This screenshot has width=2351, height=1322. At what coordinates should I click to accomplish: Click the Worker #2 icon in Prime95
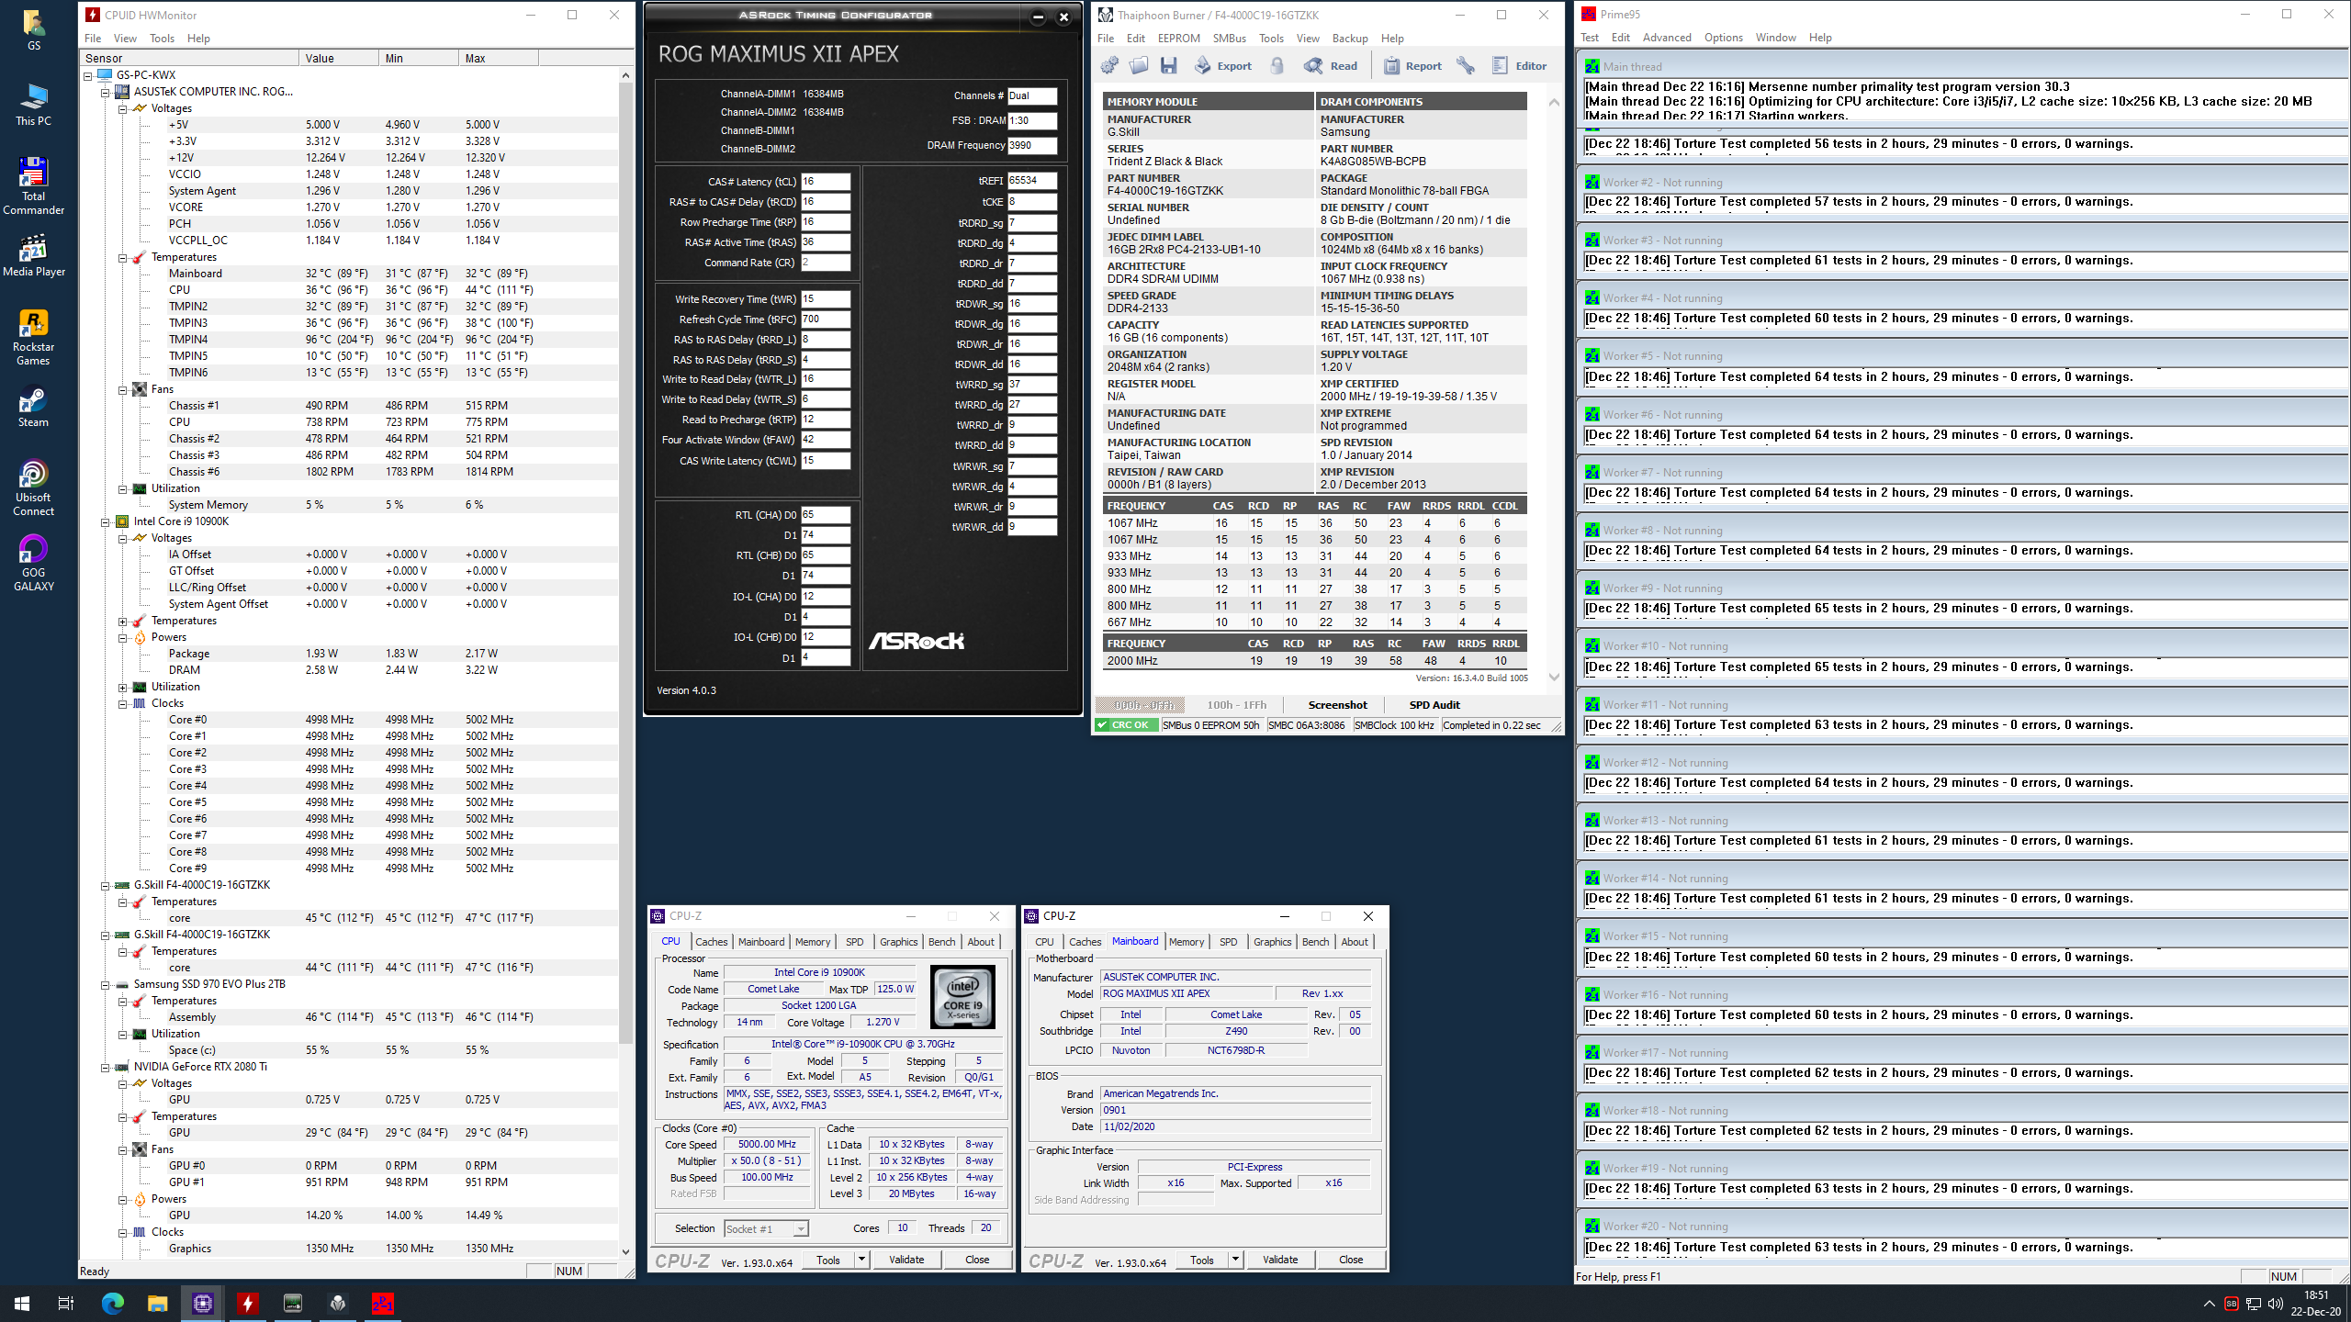(1592, 182)
